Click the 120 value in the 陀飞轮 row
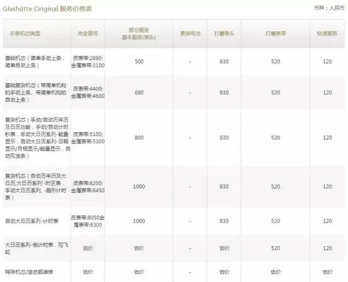This screenshot has height=282, width=348. pos(327,248)
